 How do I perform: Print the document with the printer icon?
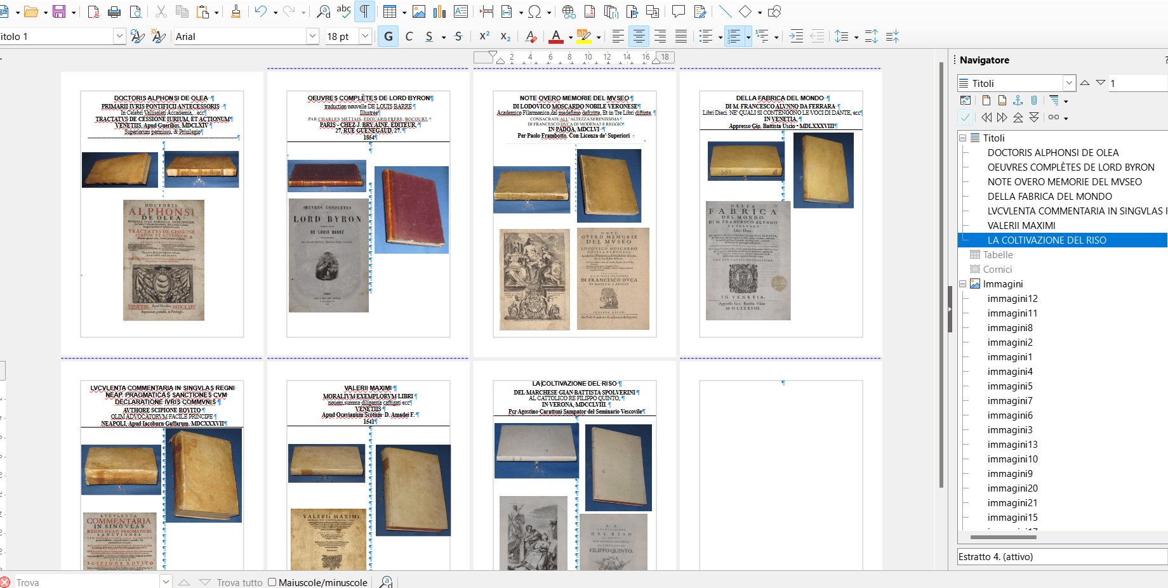click(x=114, y=11)
